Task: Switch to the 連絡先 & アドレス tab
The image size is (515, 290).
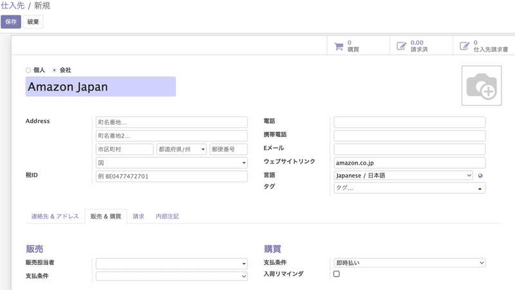Action: [x=55, y=217]
